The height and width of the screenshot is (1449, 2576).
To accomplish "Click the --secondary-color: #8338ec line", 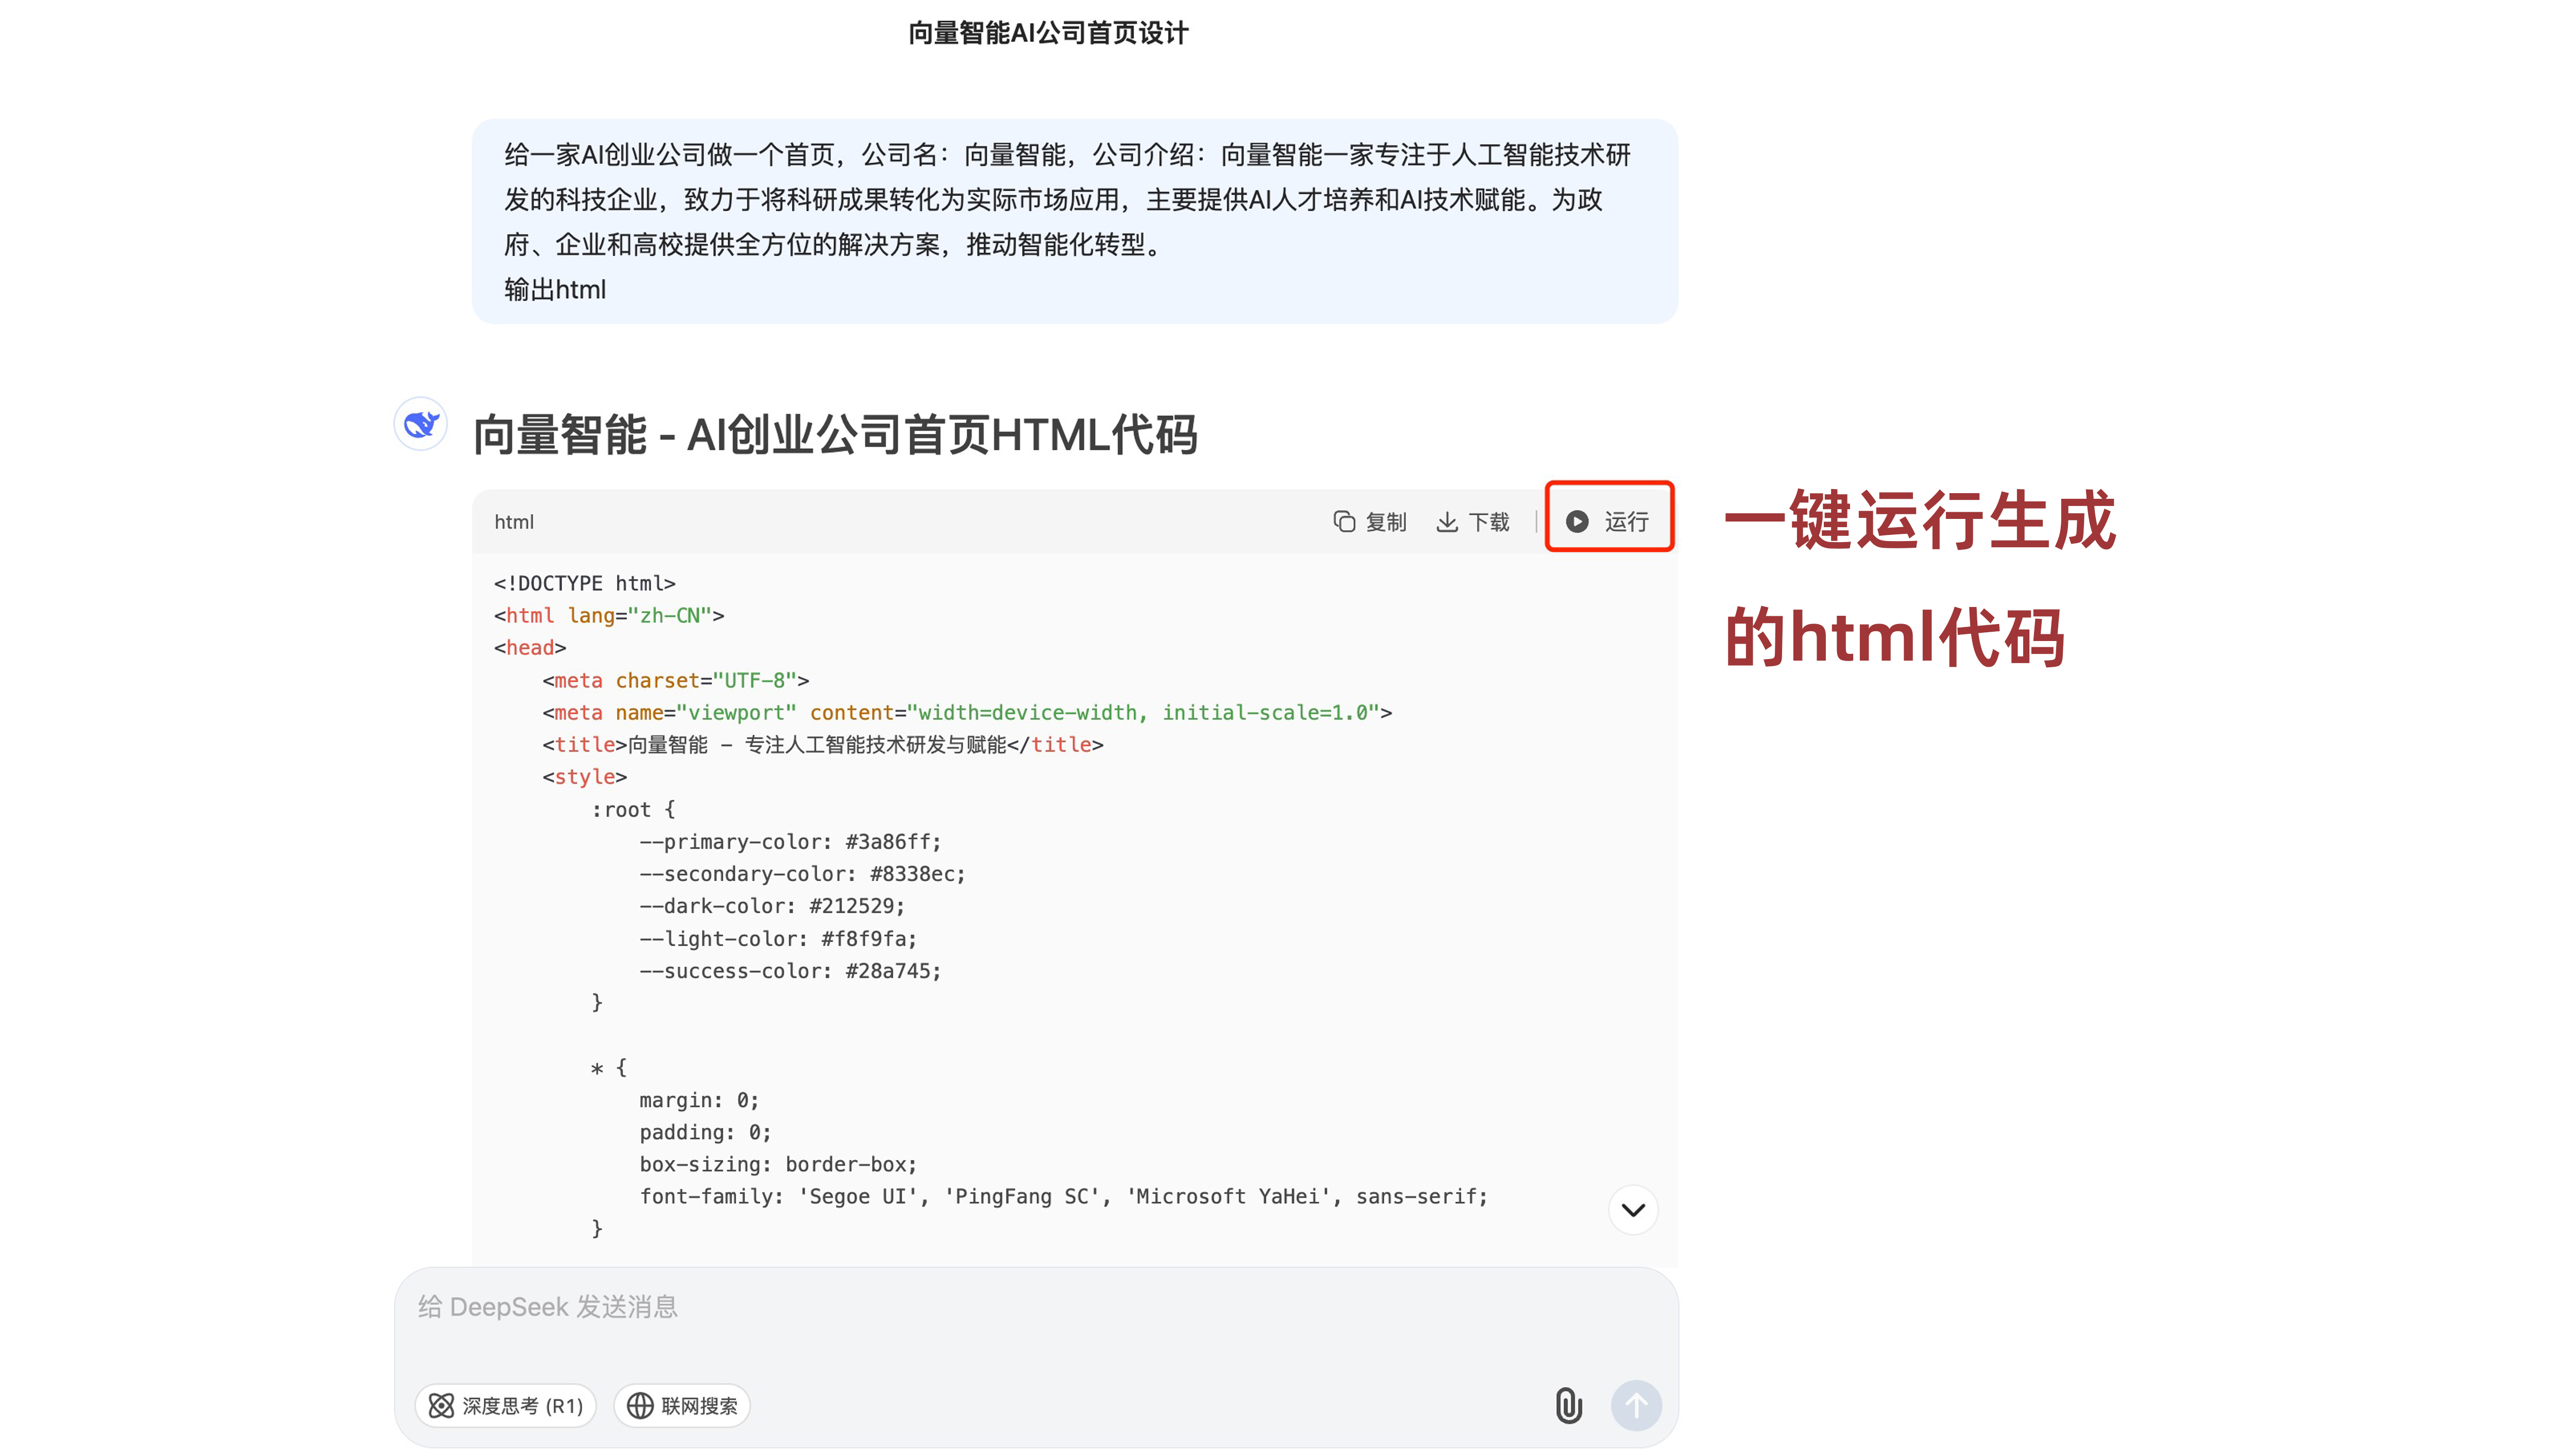I will tap(802, 874).
